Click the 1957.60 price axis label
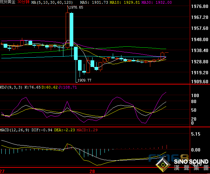This screenshot has width=210, height=174. point(200,28)
